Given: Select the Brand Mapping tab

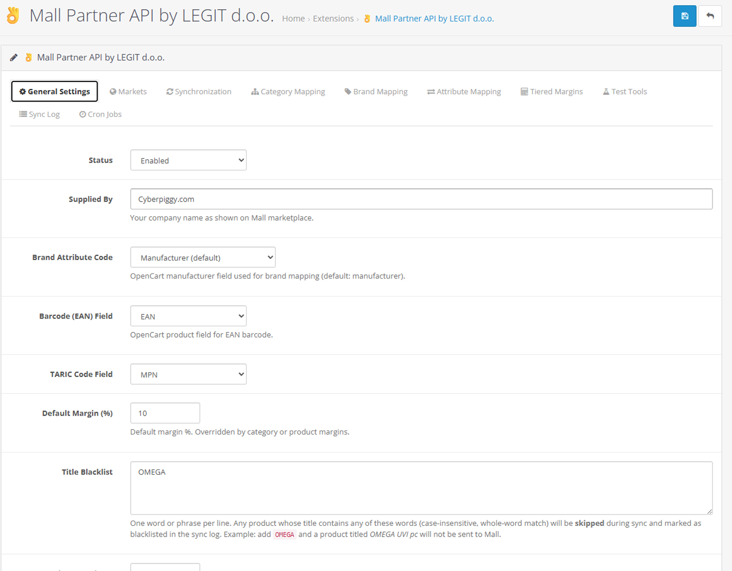Looking at the screenshot, I should [x=376, y=91].
